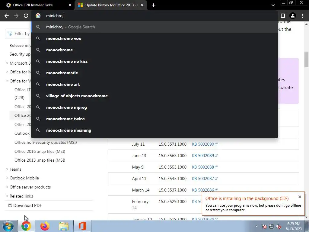Reload the page with the refresh icon
This screenshot has width=309, height=232.
(x=26, y=16)
